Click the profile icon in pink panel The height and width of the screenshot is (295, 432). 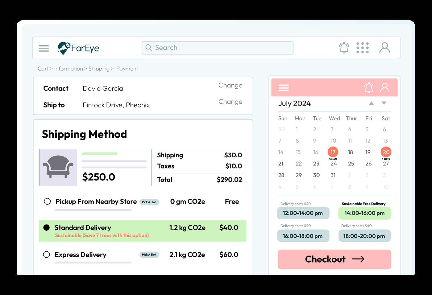pos(384,87)
